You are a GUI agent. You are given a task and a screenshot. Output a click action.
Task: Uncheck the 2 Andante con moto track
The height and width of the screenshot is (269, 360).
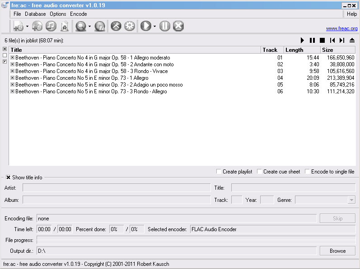coord(12,64)
